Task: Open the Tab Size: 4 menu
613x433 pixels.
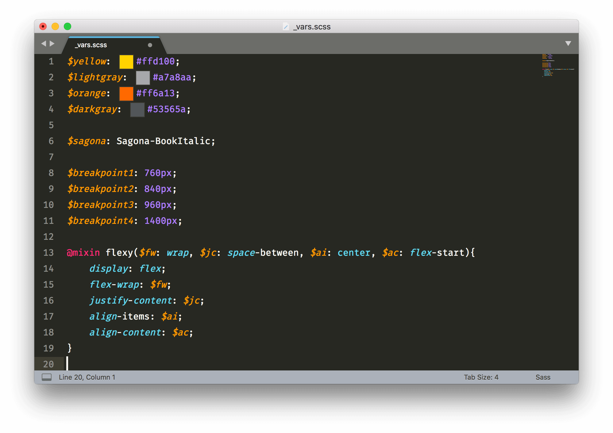Action: click(x=481, y=377)
